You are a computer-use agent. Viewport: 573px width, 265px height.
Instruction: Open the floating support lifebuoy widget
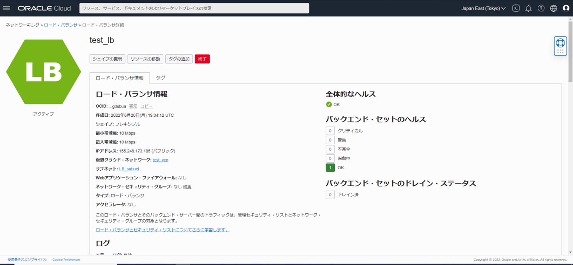560,43
